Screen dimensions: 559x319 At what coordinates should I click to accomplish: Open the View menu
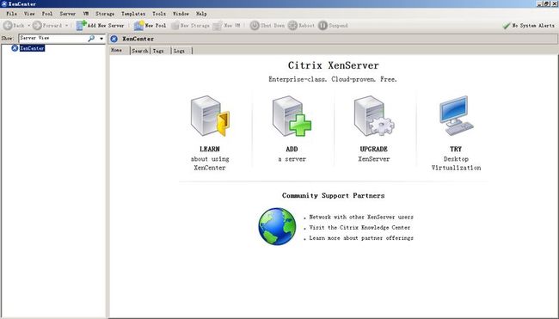click(x=29, y=14)
